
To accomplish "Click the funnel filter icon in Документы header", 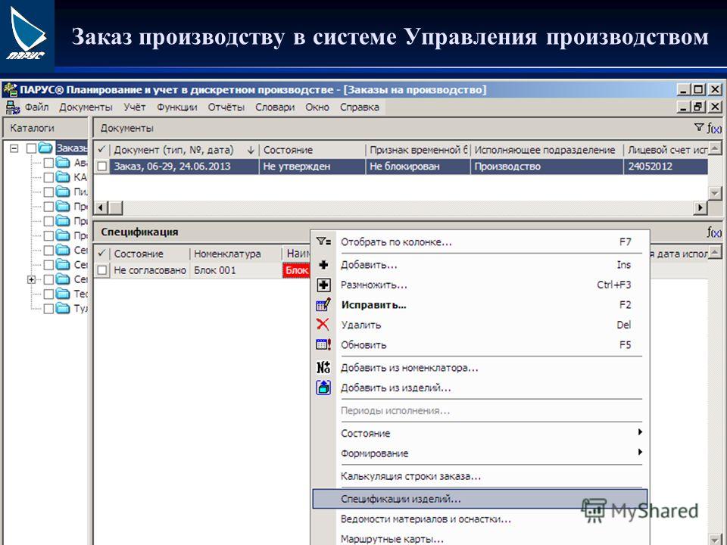I will (699, 127).
